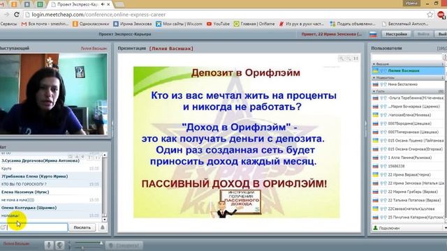This screenshot has height=251, width=447.
Task: Open a new browser tab
Action: pos(119,4)
